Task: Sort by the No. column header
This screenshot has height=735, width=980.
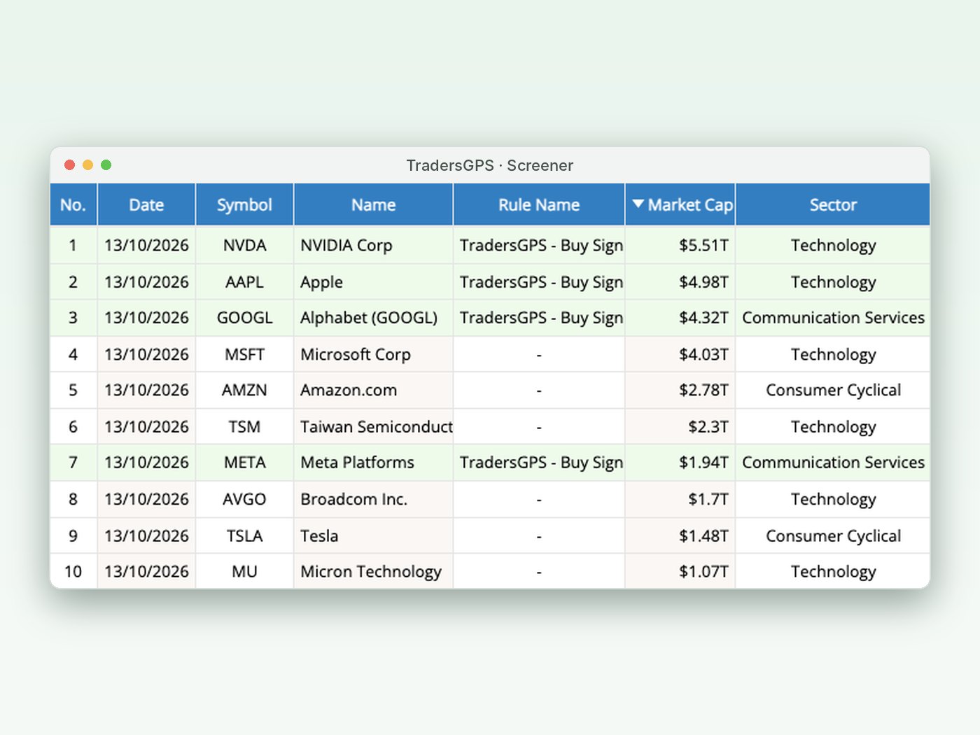Action: [x=73, y=204]
